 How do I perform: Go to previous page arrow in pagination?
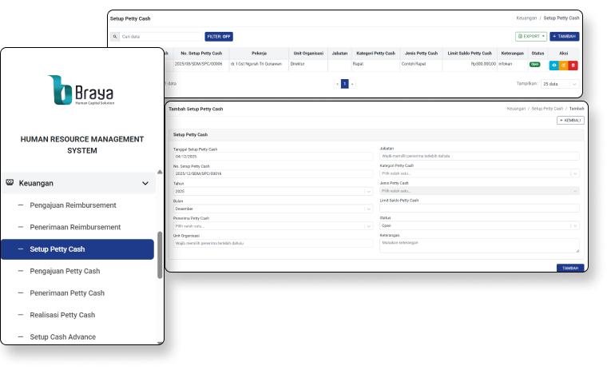(x=337, y=83)
